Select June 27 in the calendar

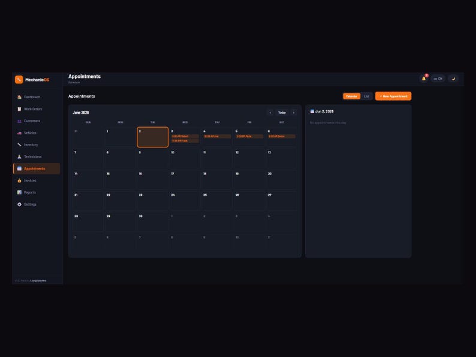(281, 201)
